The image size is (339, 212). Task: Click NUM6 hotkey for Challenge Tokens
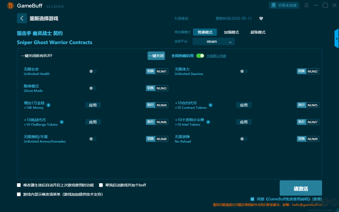pyautogui.click(x=157, y=122)
